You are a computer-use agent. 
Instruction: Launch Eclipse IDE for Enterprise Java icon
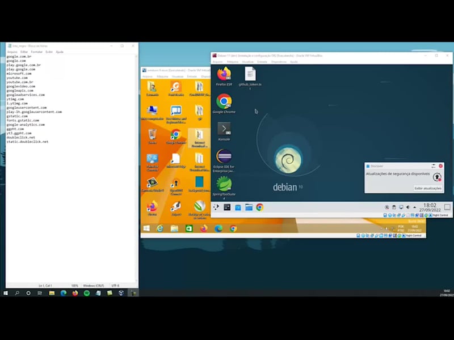pyautogui.click(x=224, y=161)
